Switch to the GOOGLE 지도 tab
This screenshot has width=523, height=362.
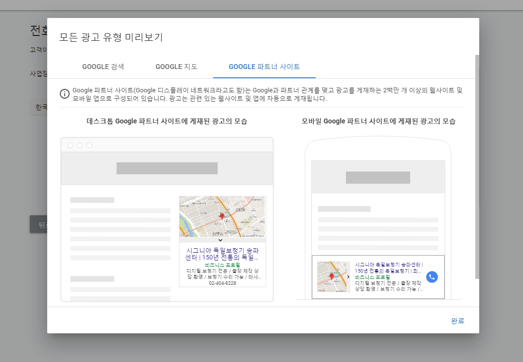177,67
